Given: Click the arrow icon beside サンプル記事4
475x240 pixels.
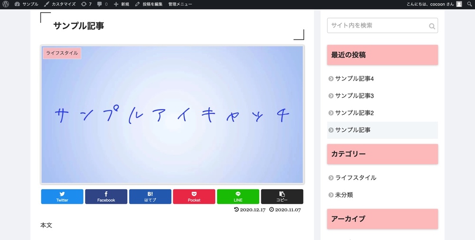Looking at the screenshot, I should [x=331, y=79].
